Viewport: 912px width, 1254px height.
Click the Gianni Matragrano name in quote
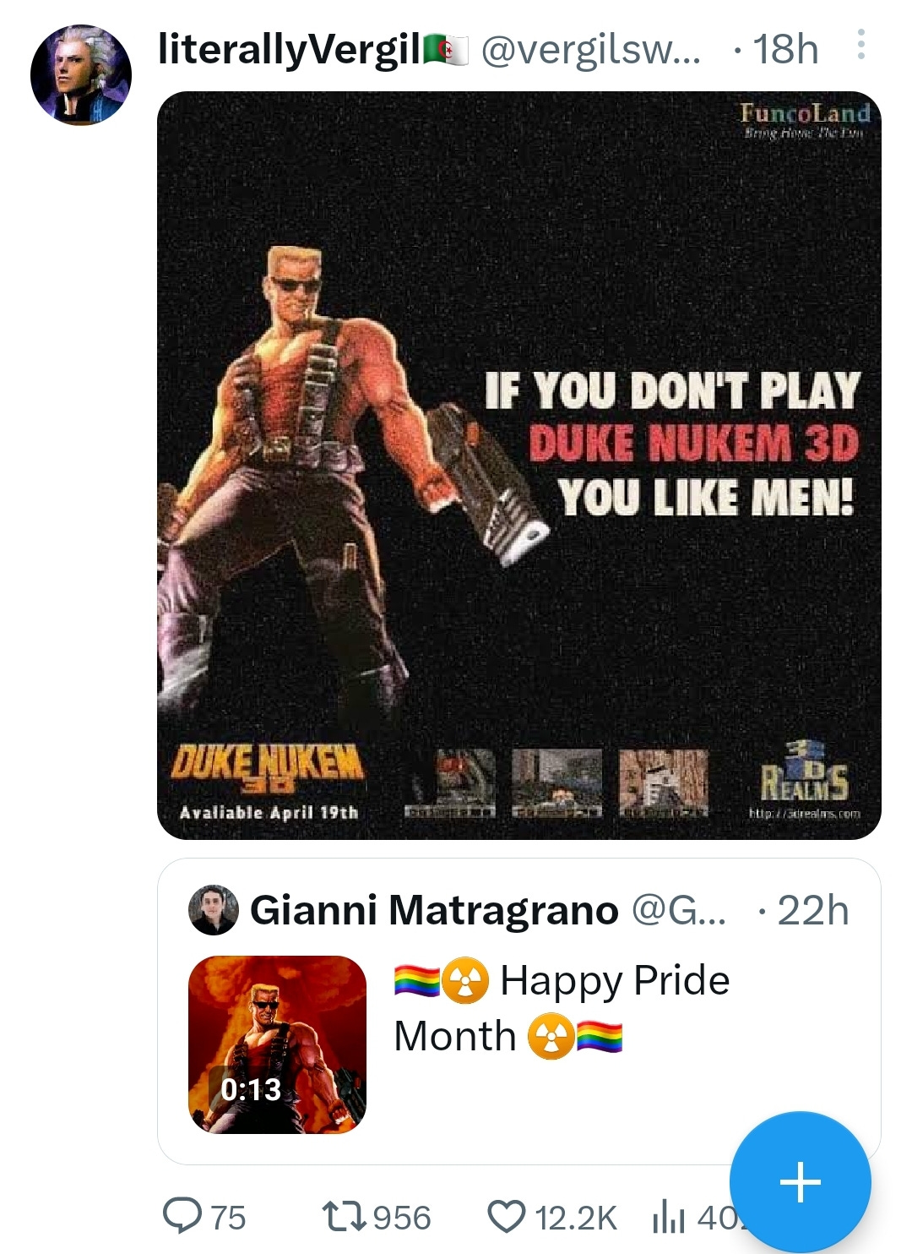(x=434, y=910)
